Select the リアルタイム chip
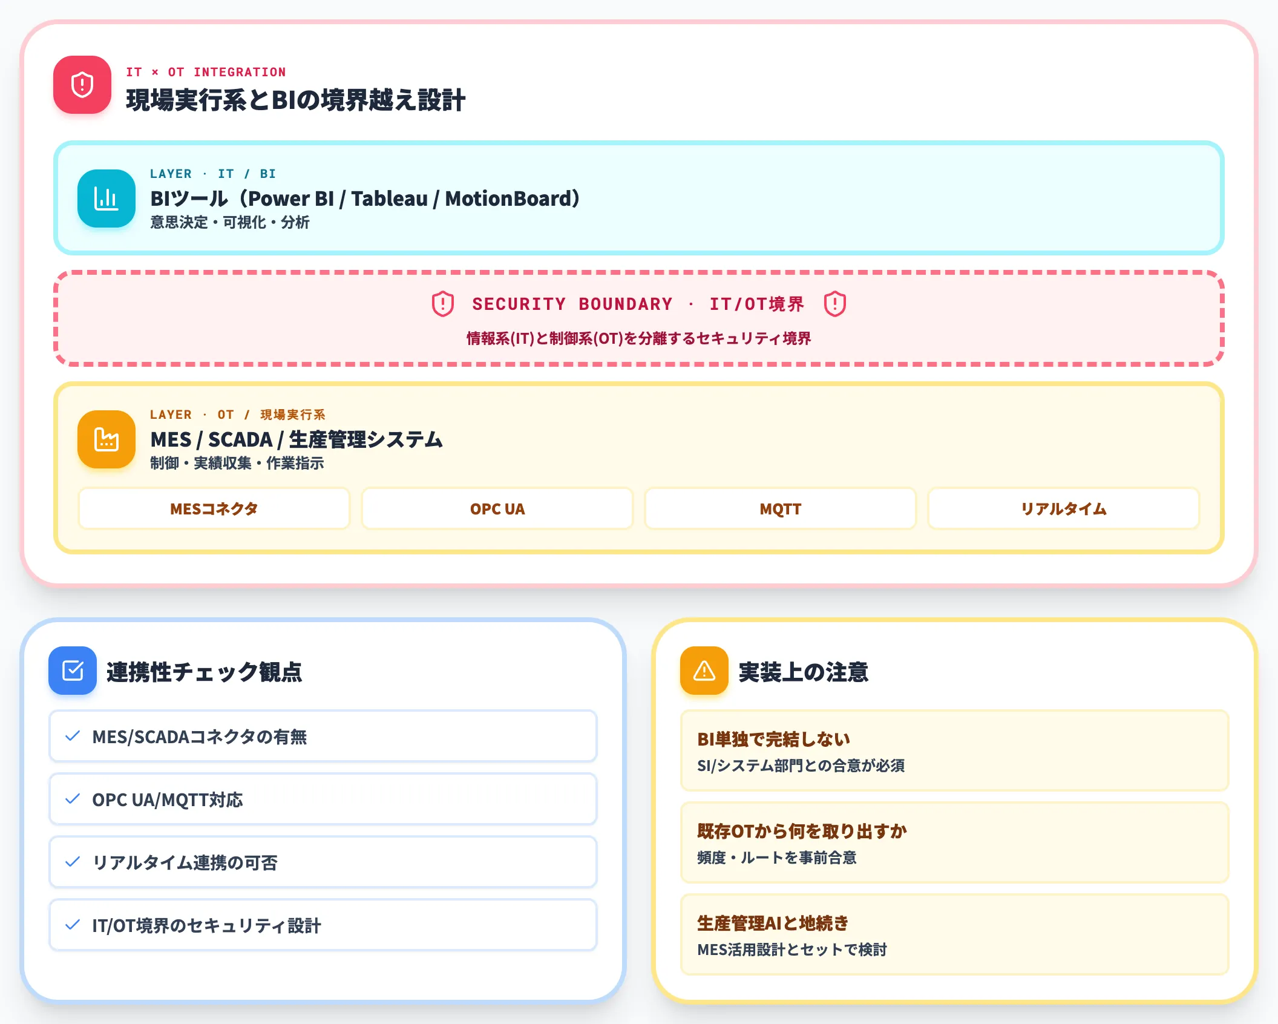Image resolution: width=1278 pixels, height=1024 pixels. tap(1064, 509)
